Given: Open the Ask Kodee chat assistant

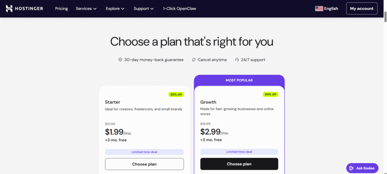Looking at the screenshot, I should click(362, 168).
